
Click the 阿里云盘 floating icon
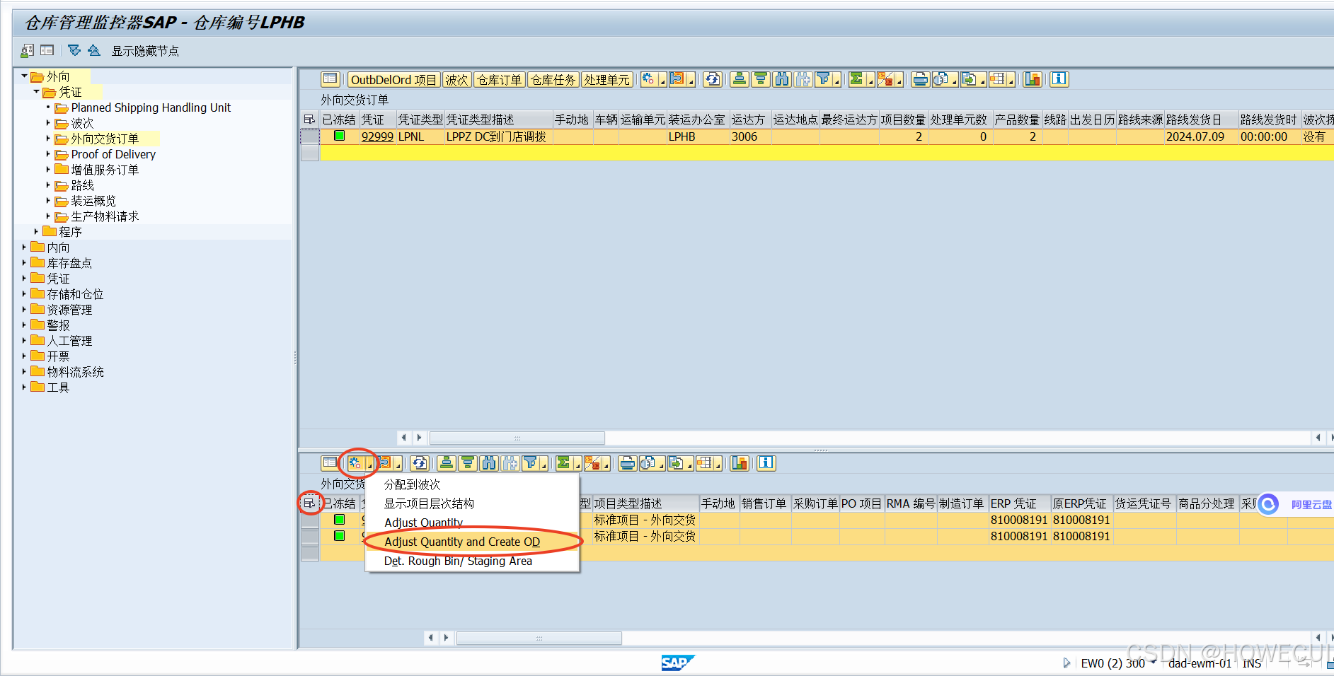click(1269, 504)
